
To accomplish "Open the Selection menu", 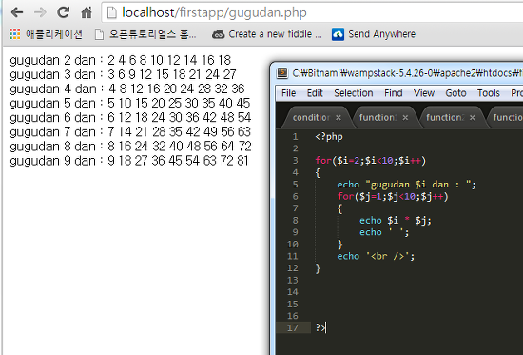I will tap(354, 93).
